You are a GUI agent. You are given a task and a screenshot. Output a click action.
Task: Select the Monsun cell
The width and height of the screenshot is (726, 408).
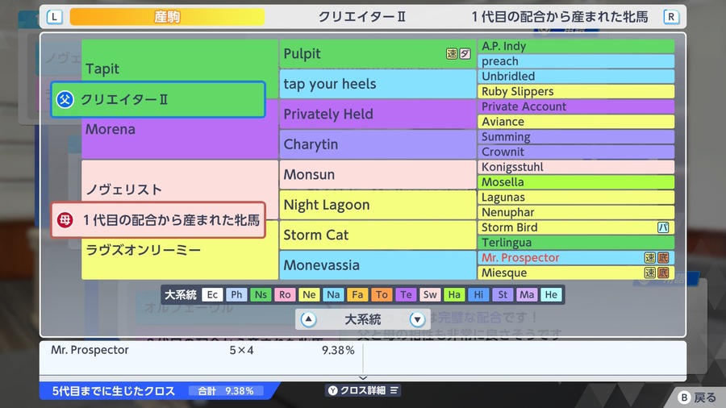[x=378, y=174]
